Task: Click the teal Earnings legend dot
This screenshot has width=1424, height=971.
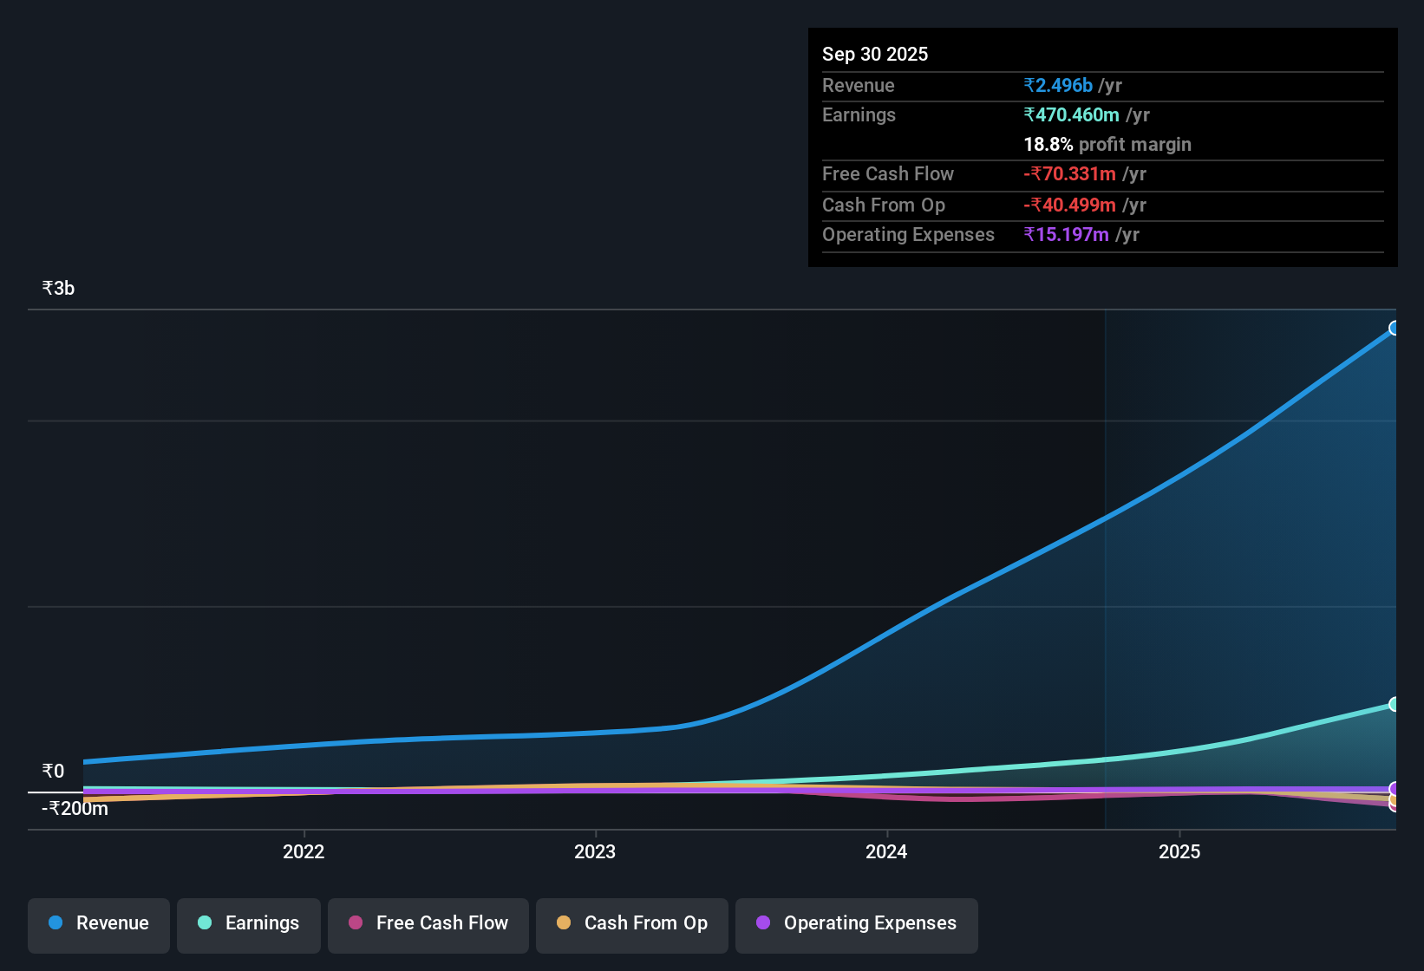Action: [205, 922]
